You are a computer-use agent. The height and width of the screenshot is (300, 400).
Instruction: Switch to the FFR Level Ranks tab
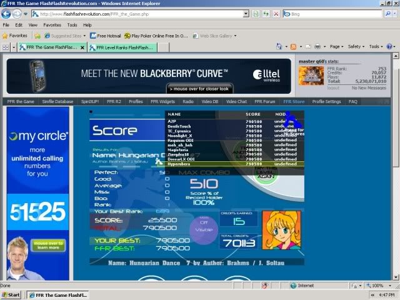122,47
